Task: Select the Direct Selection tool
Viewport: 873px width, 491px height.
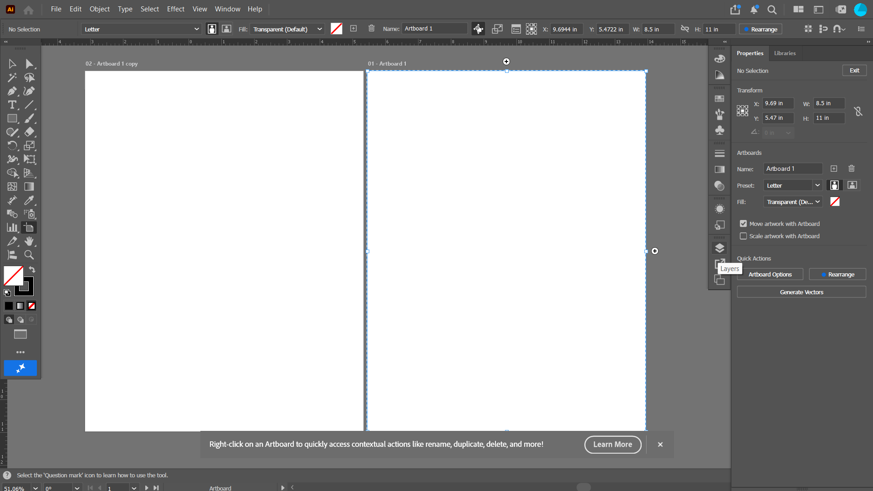Action: coord(29,64)
